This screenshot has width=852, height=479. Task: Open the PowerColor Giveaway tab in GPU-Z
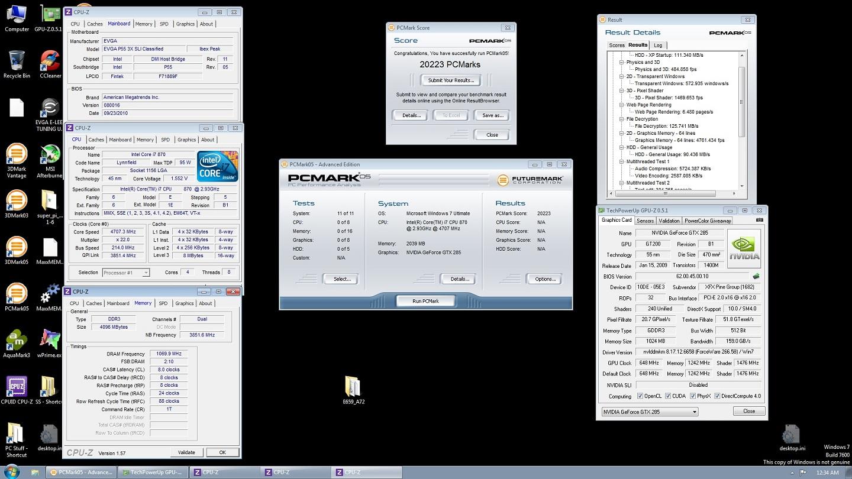[708, 221]
